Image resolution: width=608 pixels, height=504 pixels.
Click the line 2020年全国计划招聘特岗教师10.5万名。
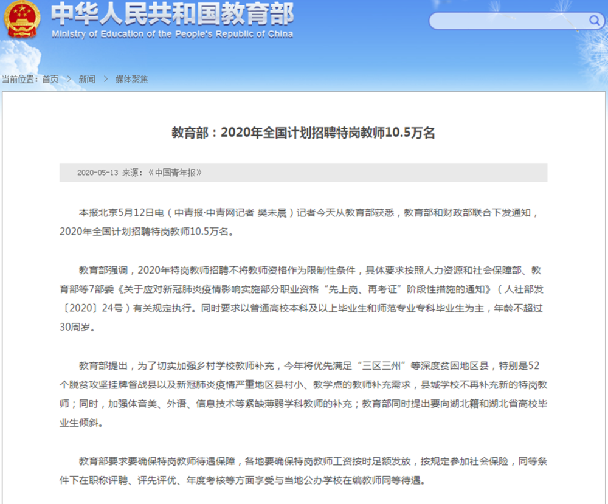(x=147, y=232)
